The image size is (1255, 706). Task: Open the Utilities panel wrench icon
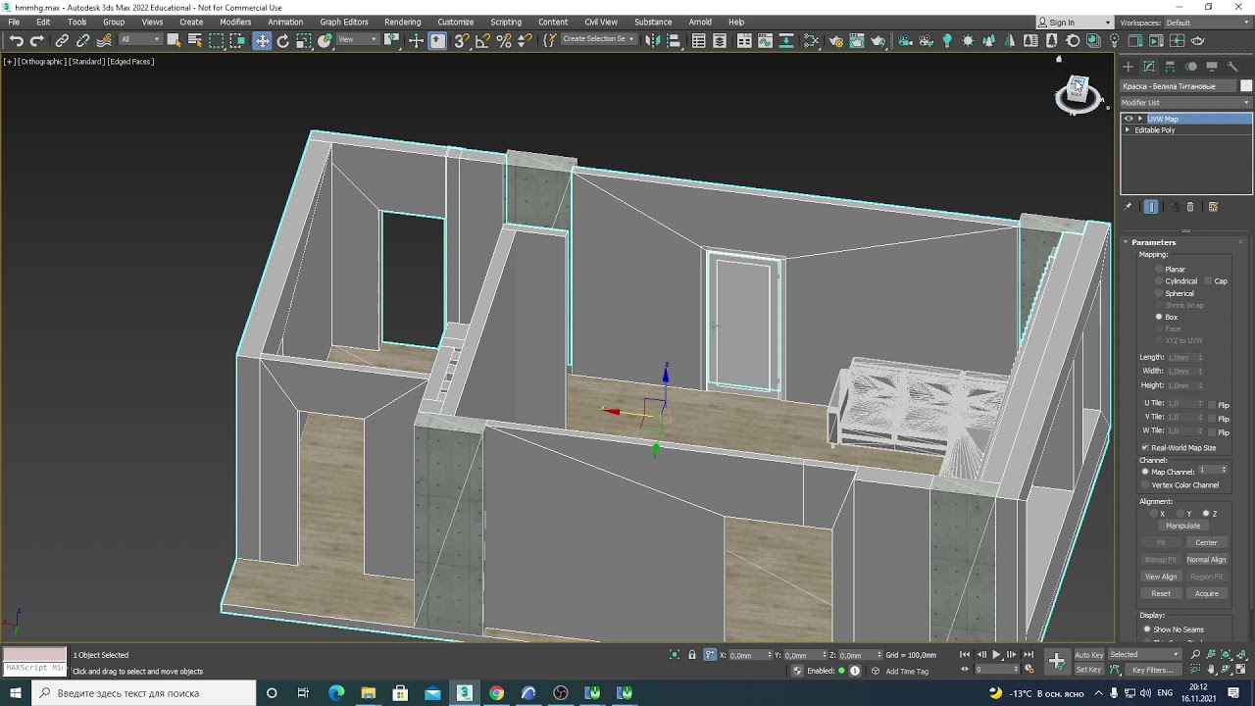1233,67
